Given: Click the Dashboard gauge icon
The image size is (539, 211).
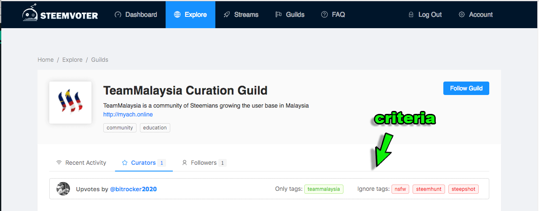Looking at the screenshot, I should (118, 14).
